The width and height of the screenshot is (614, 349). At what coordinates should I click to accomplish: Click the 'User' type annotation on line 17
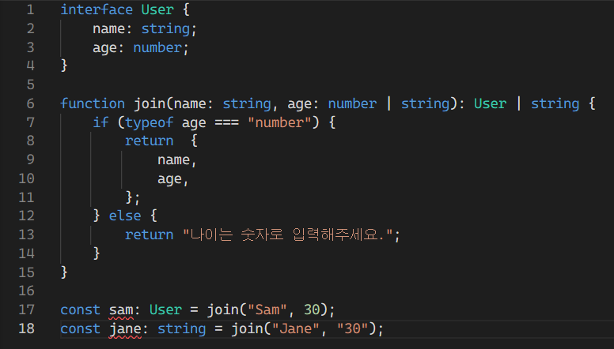pos(165,310)
